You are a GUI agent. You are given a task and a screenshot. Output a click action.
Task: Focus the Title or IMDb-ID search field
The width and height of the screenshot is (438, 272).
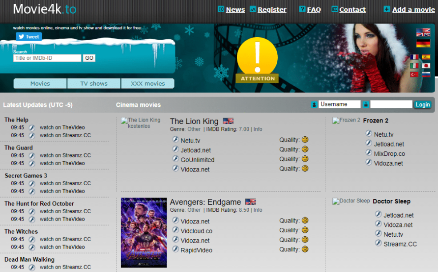tap(47, 58)
